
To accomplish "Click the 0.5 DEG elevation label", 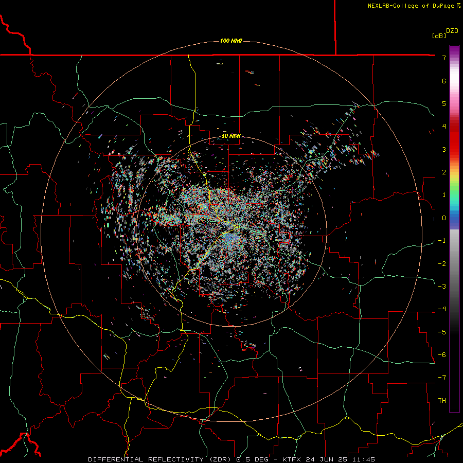I will [252, 459].
